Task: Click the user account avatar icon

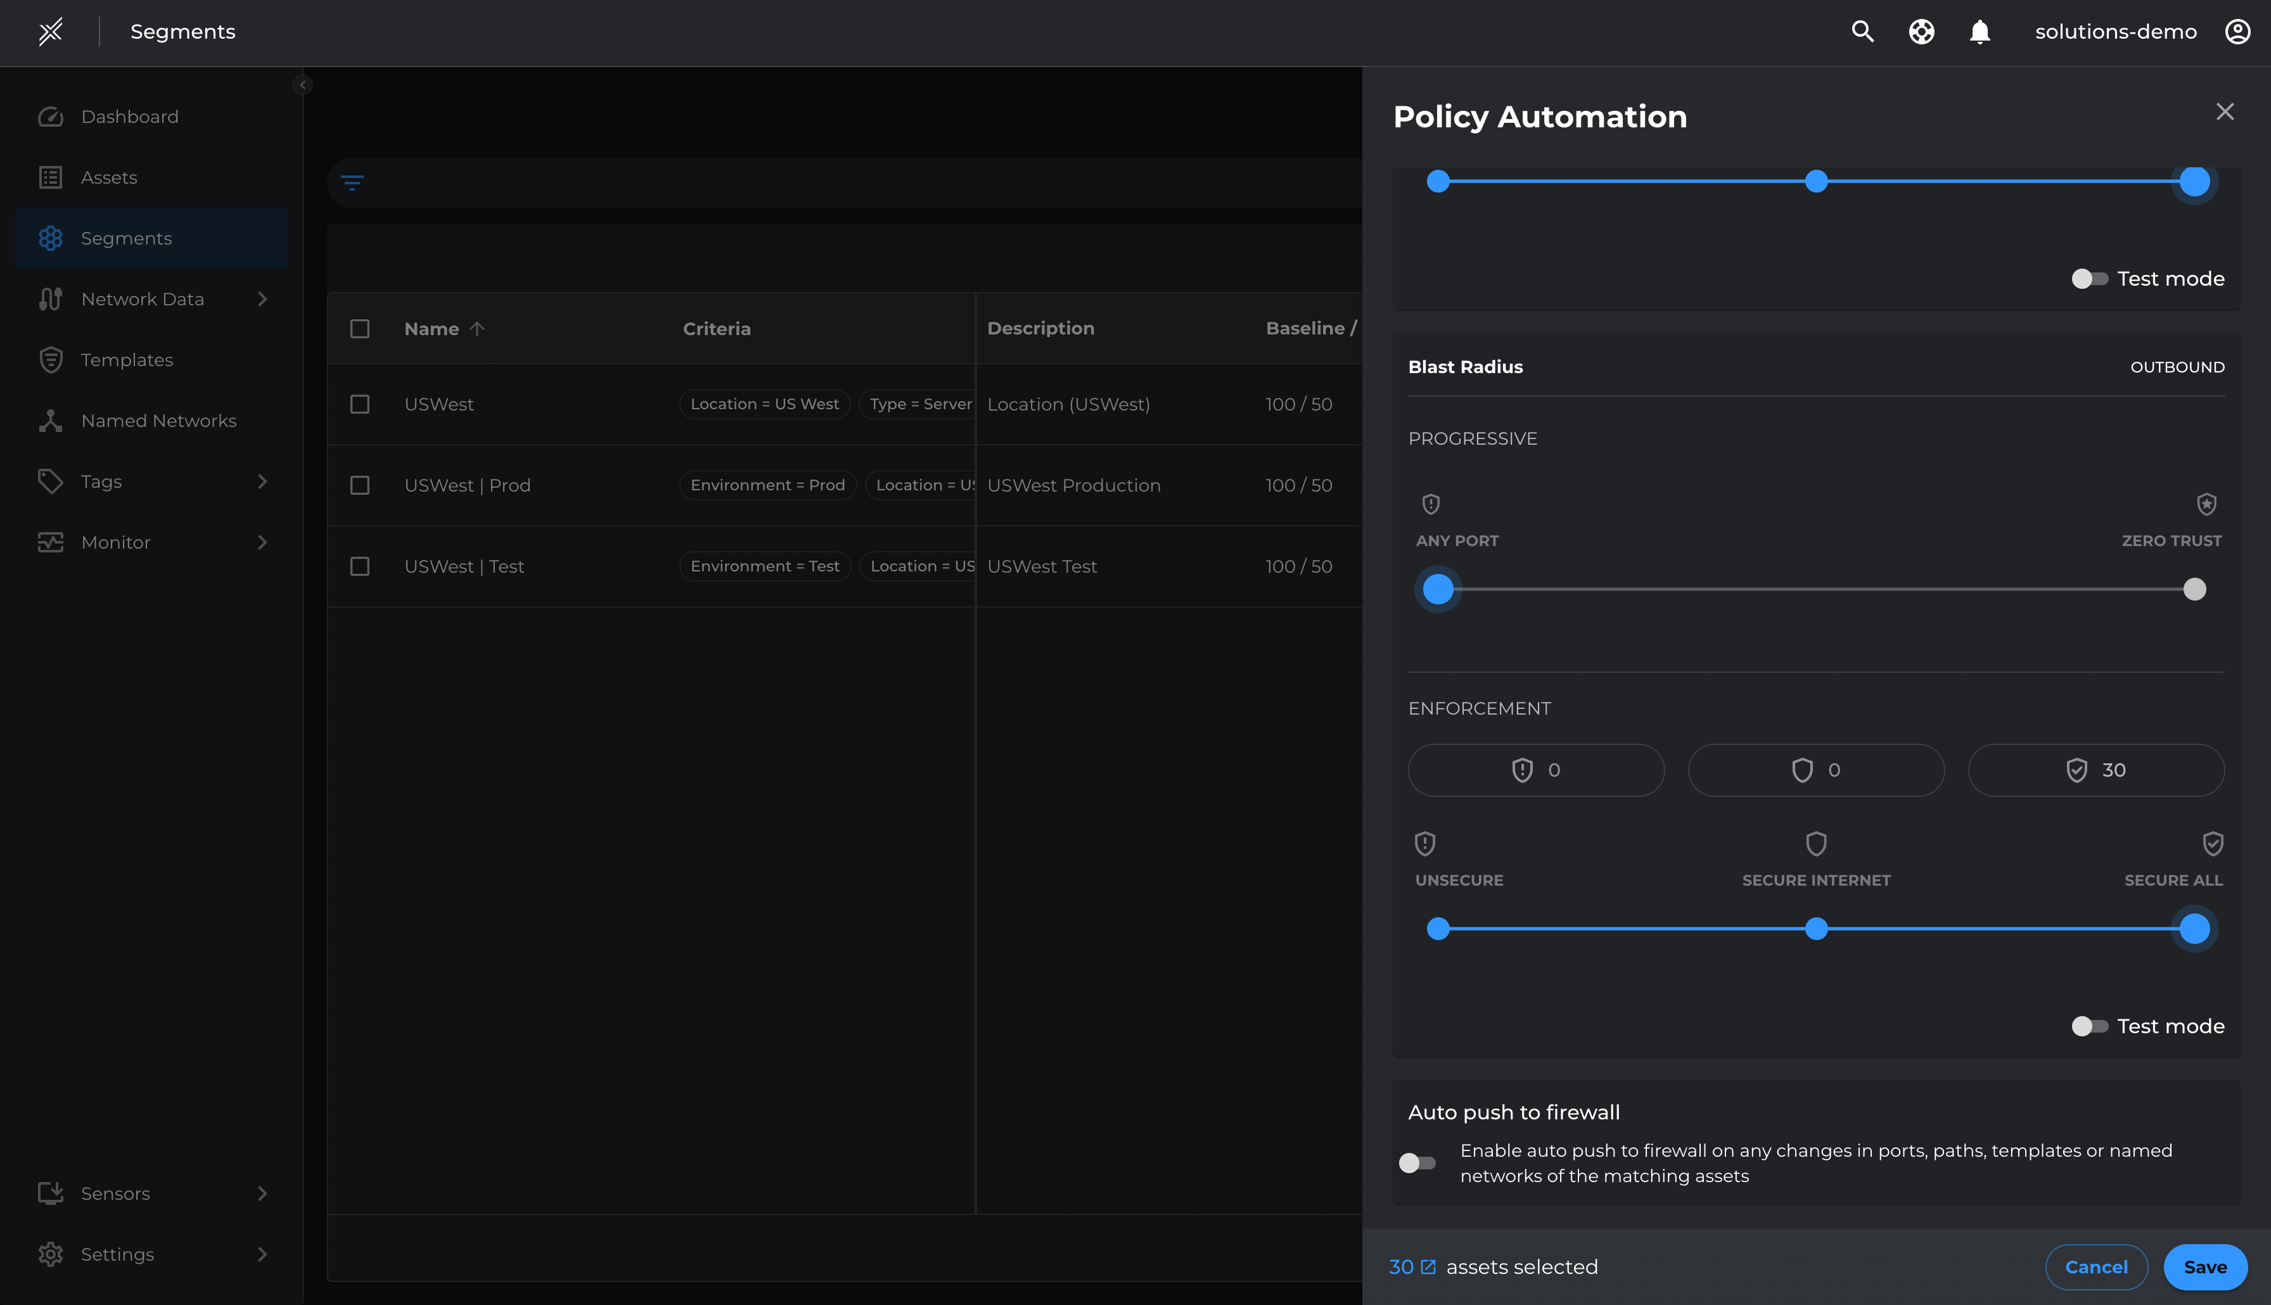Action: [x=2237, y=32]
